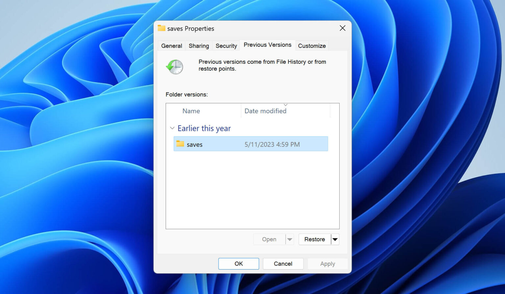The height and width of the screenshot is (294, 505).
Task: Click the Name column header
Action: tap(191, 111)
